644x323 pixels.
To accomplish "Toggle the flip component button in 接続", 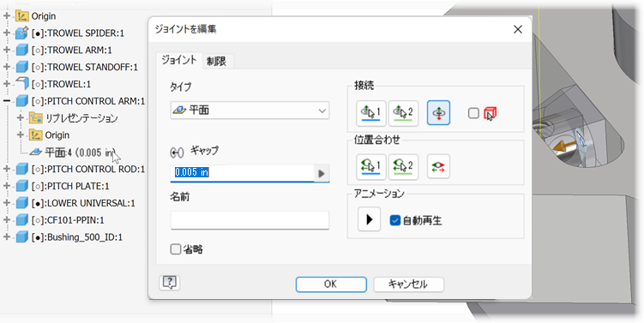I will [438, 112].
